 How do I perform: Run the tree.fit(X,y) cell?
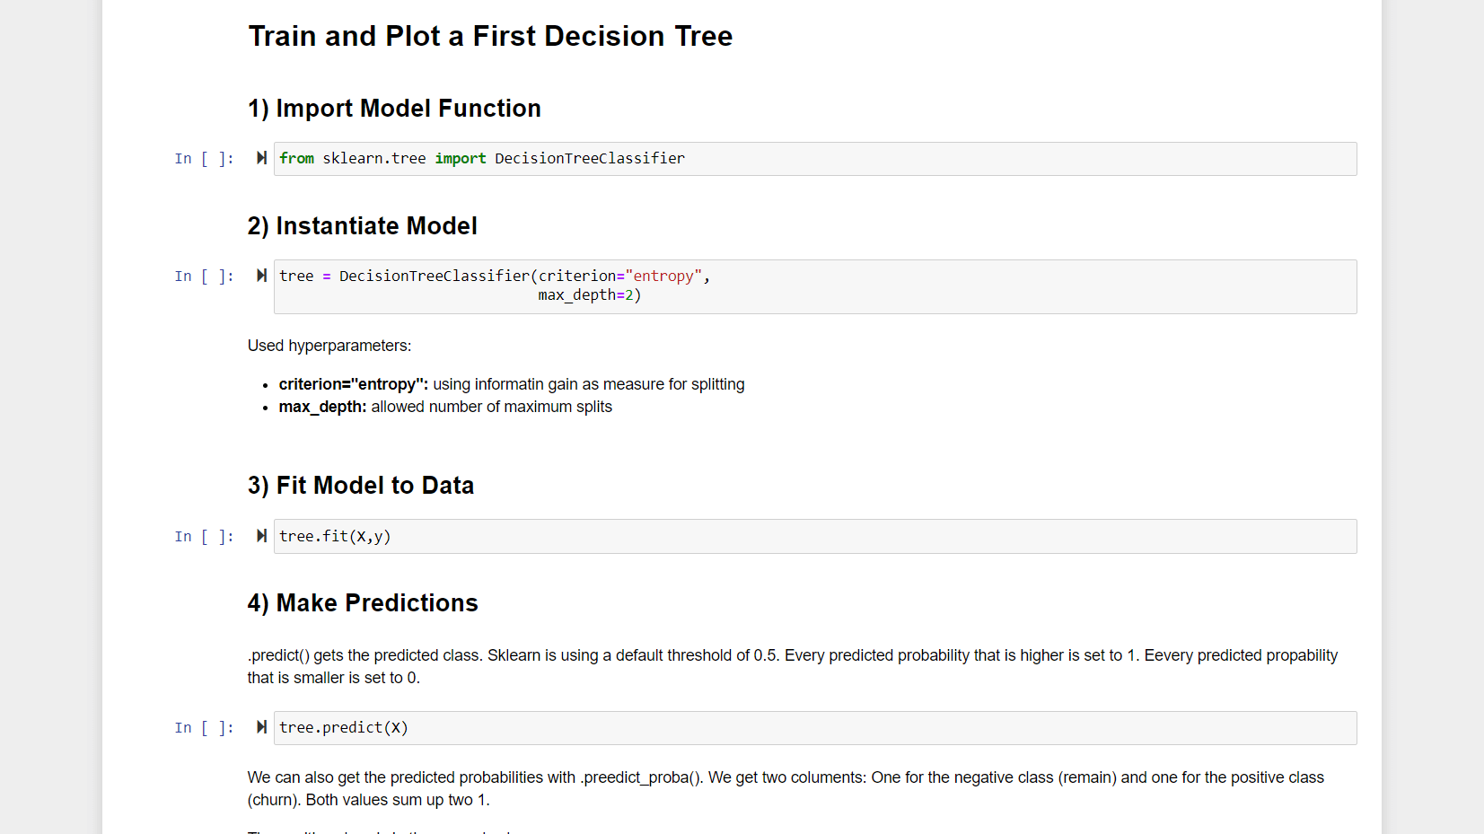pos(261,536)
